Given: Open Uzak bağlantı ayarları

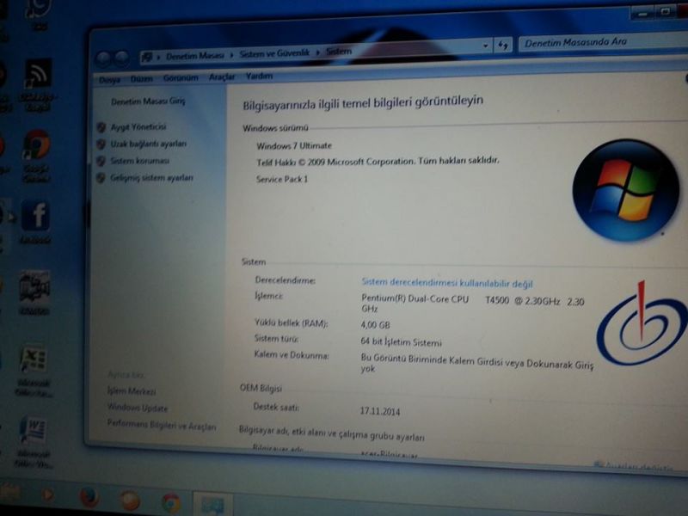Looking at the screenshot, I should click(148, 144).
